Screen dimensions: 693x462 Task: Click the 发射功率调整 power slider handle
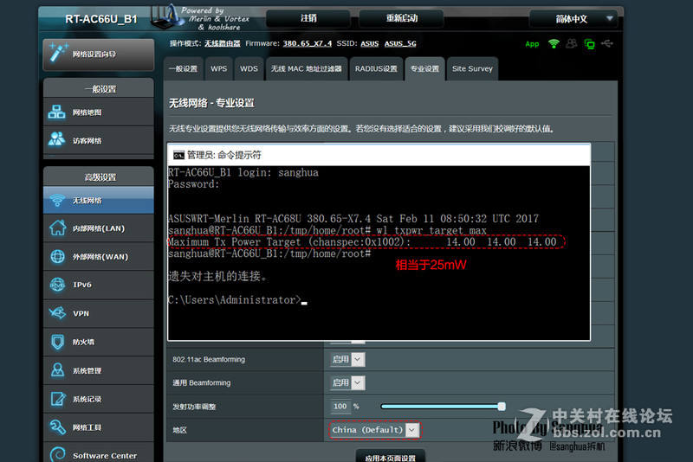tap(502, 407)
